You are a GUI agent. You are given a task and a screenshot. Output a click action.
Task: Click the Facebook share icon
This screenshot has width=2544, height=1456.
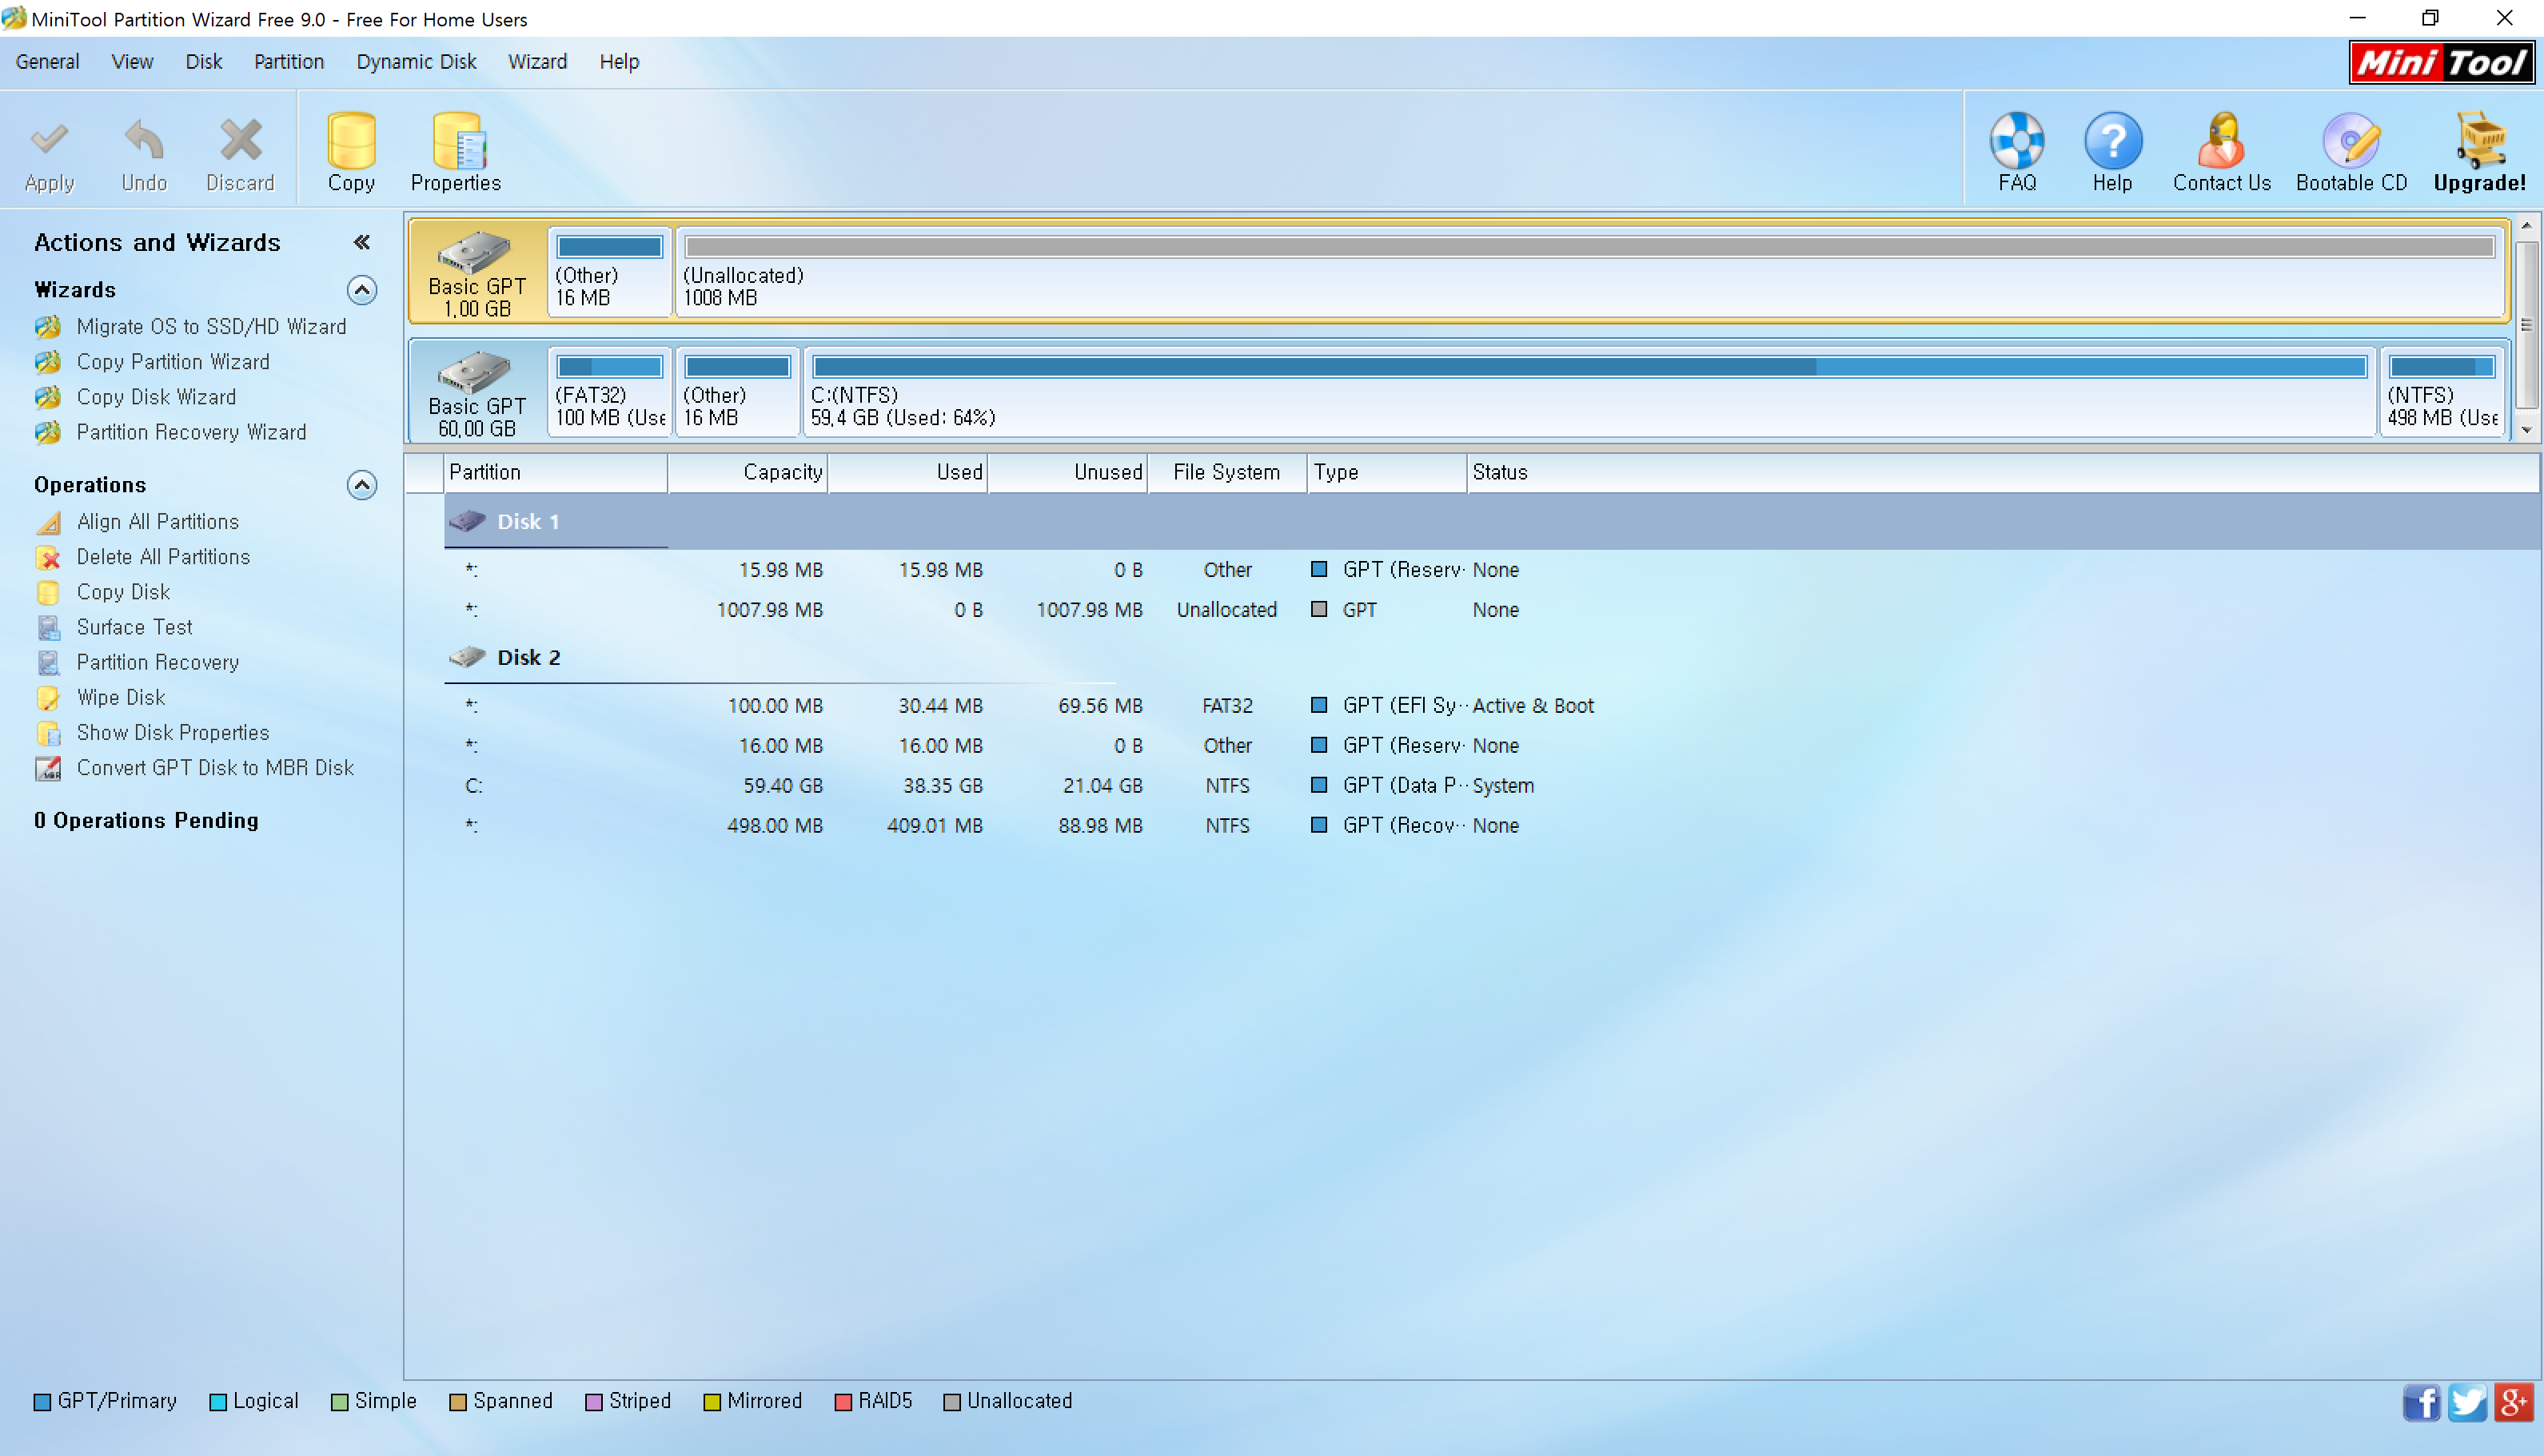(2421, 1402)
